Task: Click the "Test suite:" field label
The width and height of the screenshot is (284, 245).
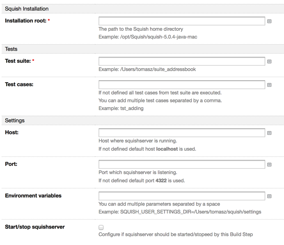Action: (18, 61)
